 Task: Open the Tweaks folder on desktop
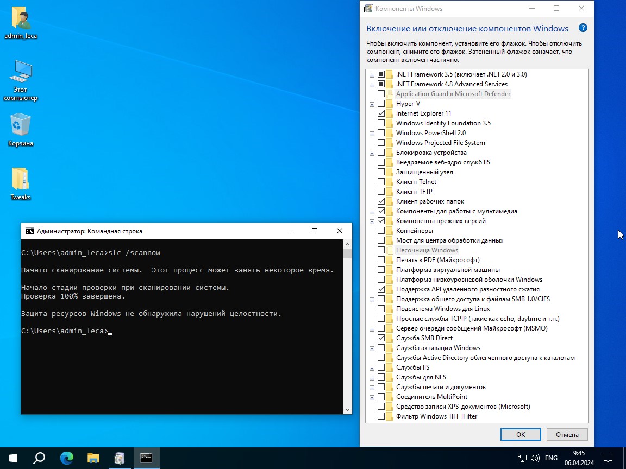click(21, 180)
